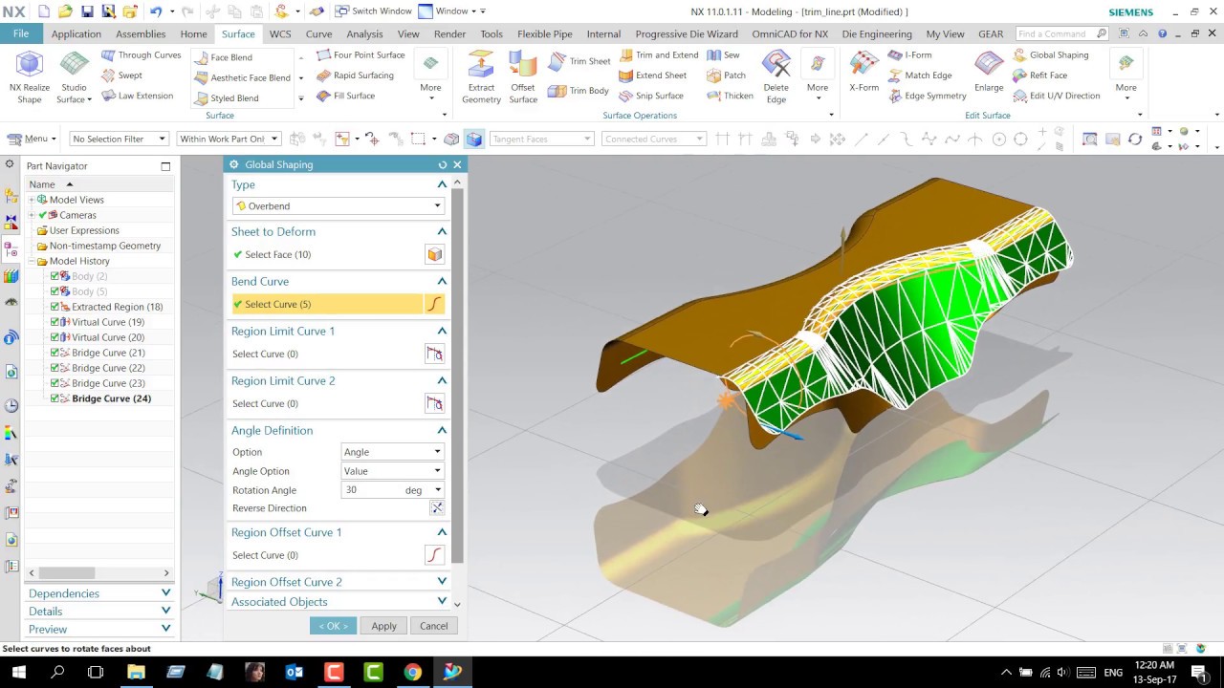Click the Bend Curve selection icon
This screenshot has width=1224, height=688.
pyautogui.click(x=435, y=304)
